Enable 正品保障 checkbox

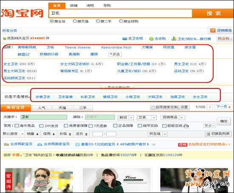pyautogui.click(x=115, y=126)
